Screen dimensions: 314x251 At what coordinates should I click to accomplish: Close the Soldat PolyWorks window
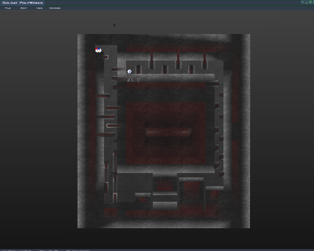click(x=312, y=2)
